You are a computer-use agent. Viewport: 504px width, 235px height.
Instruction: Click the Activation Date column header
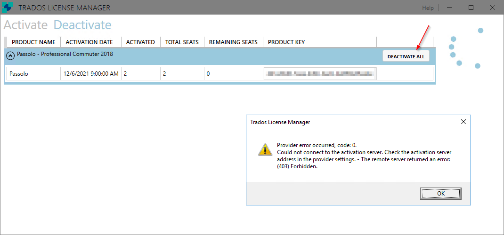point(89,42)
